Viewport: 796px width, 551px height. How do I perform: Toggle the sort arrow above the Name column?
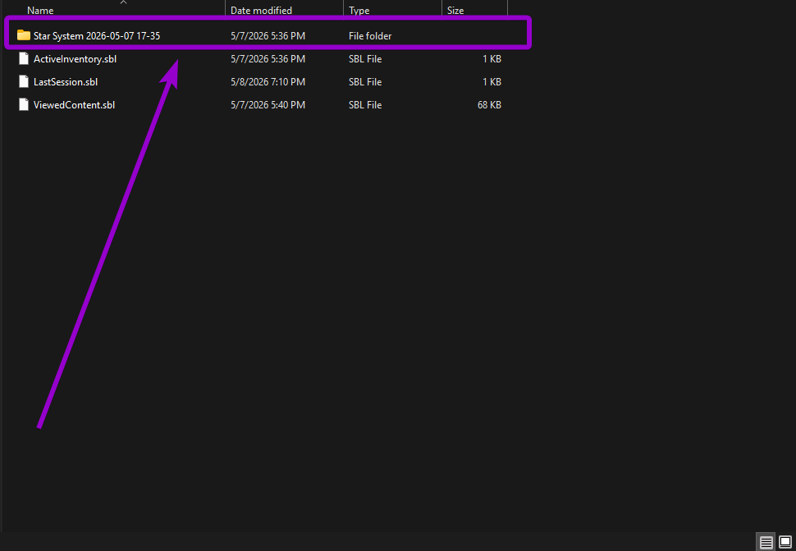click(123, 2)
